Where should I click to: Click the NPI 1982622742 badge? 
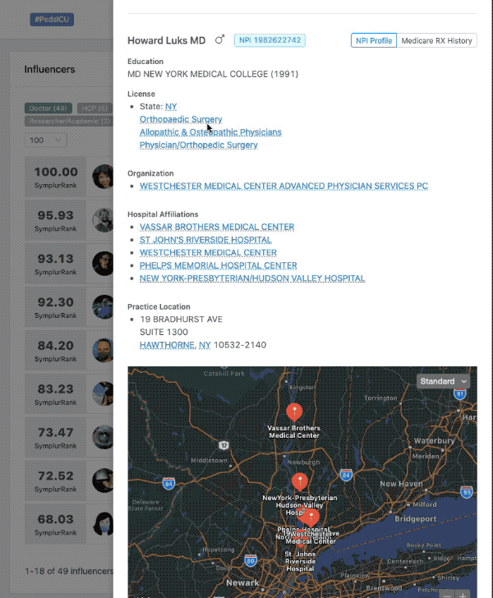(270, 40)
